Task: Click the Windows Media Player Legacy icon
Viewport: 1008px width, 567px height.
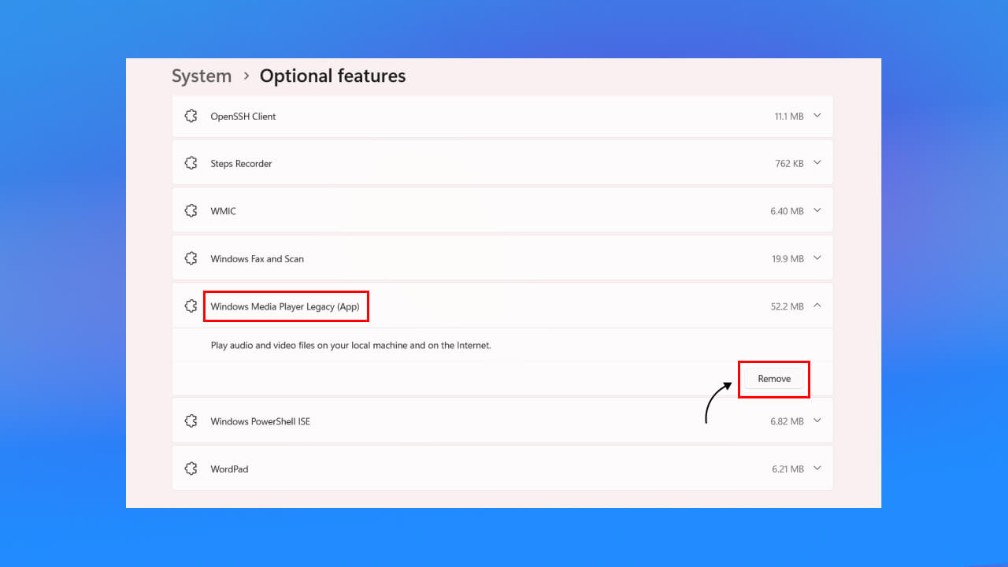Action: (x=191, y=306)
